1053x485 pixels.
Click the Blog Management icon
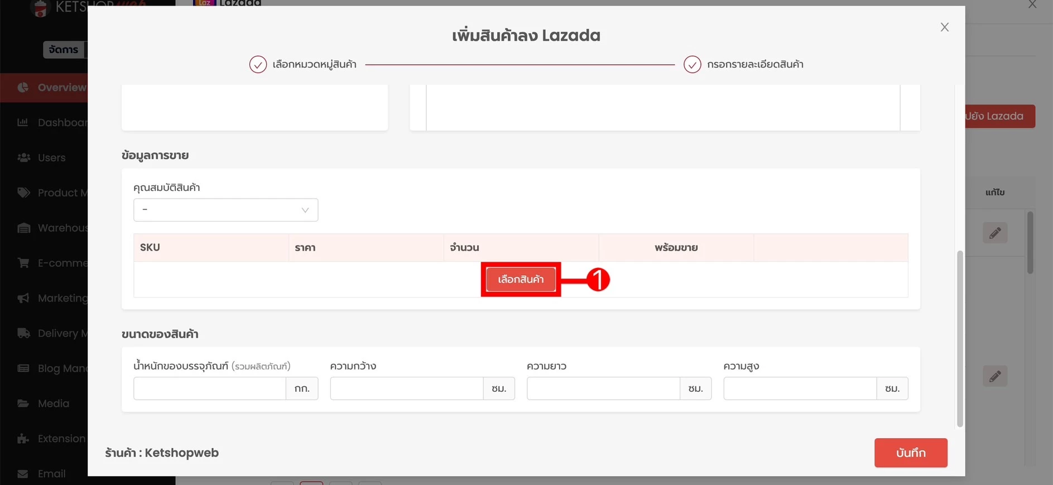pyautogui.click(x=23, y=368)
